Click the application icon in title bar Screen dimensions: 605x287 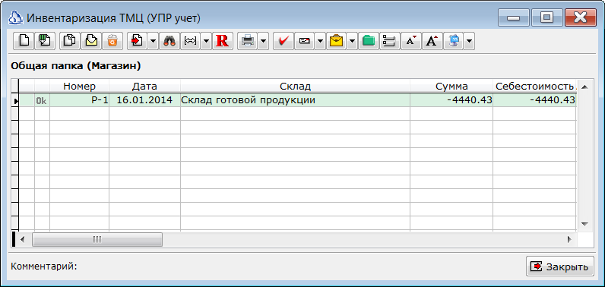[15, 17]
